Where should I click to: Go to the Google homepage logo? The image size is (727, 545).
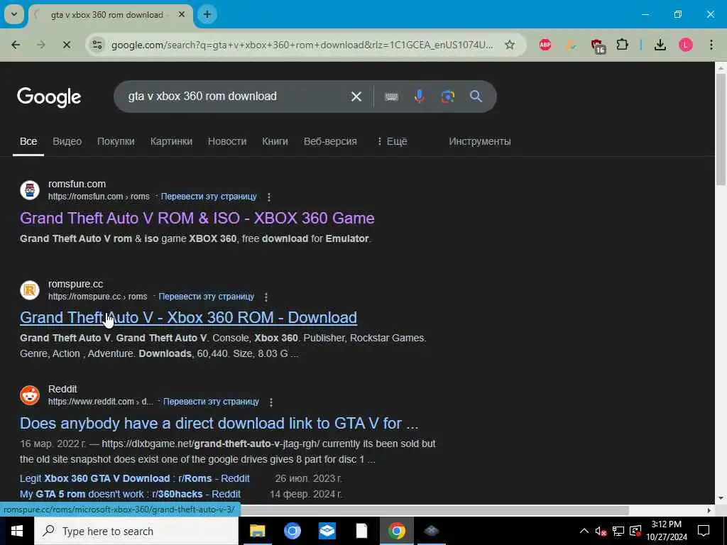(x=49, y=97)
